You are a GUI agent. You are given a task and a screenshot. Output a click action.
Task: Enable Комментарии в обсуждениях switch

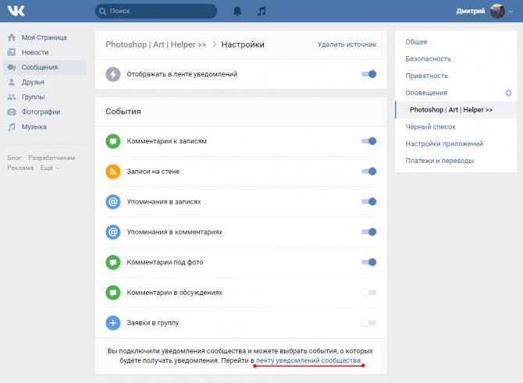coord(369,293)
